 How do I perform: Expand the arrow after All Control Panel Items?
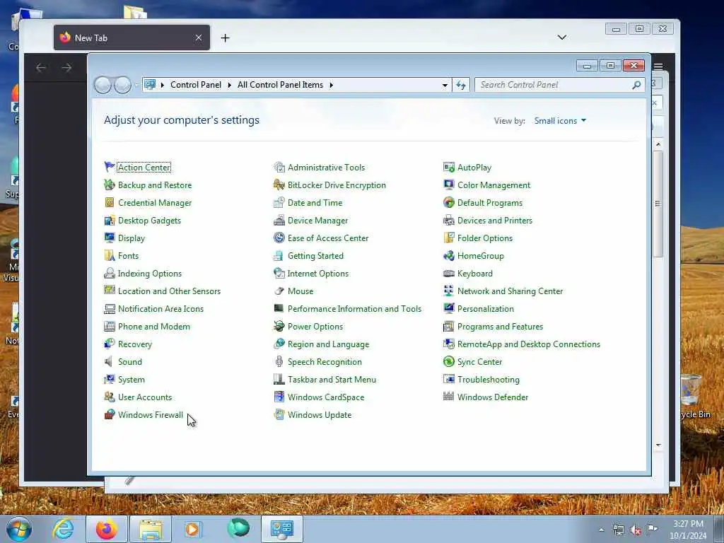(331, 85)
